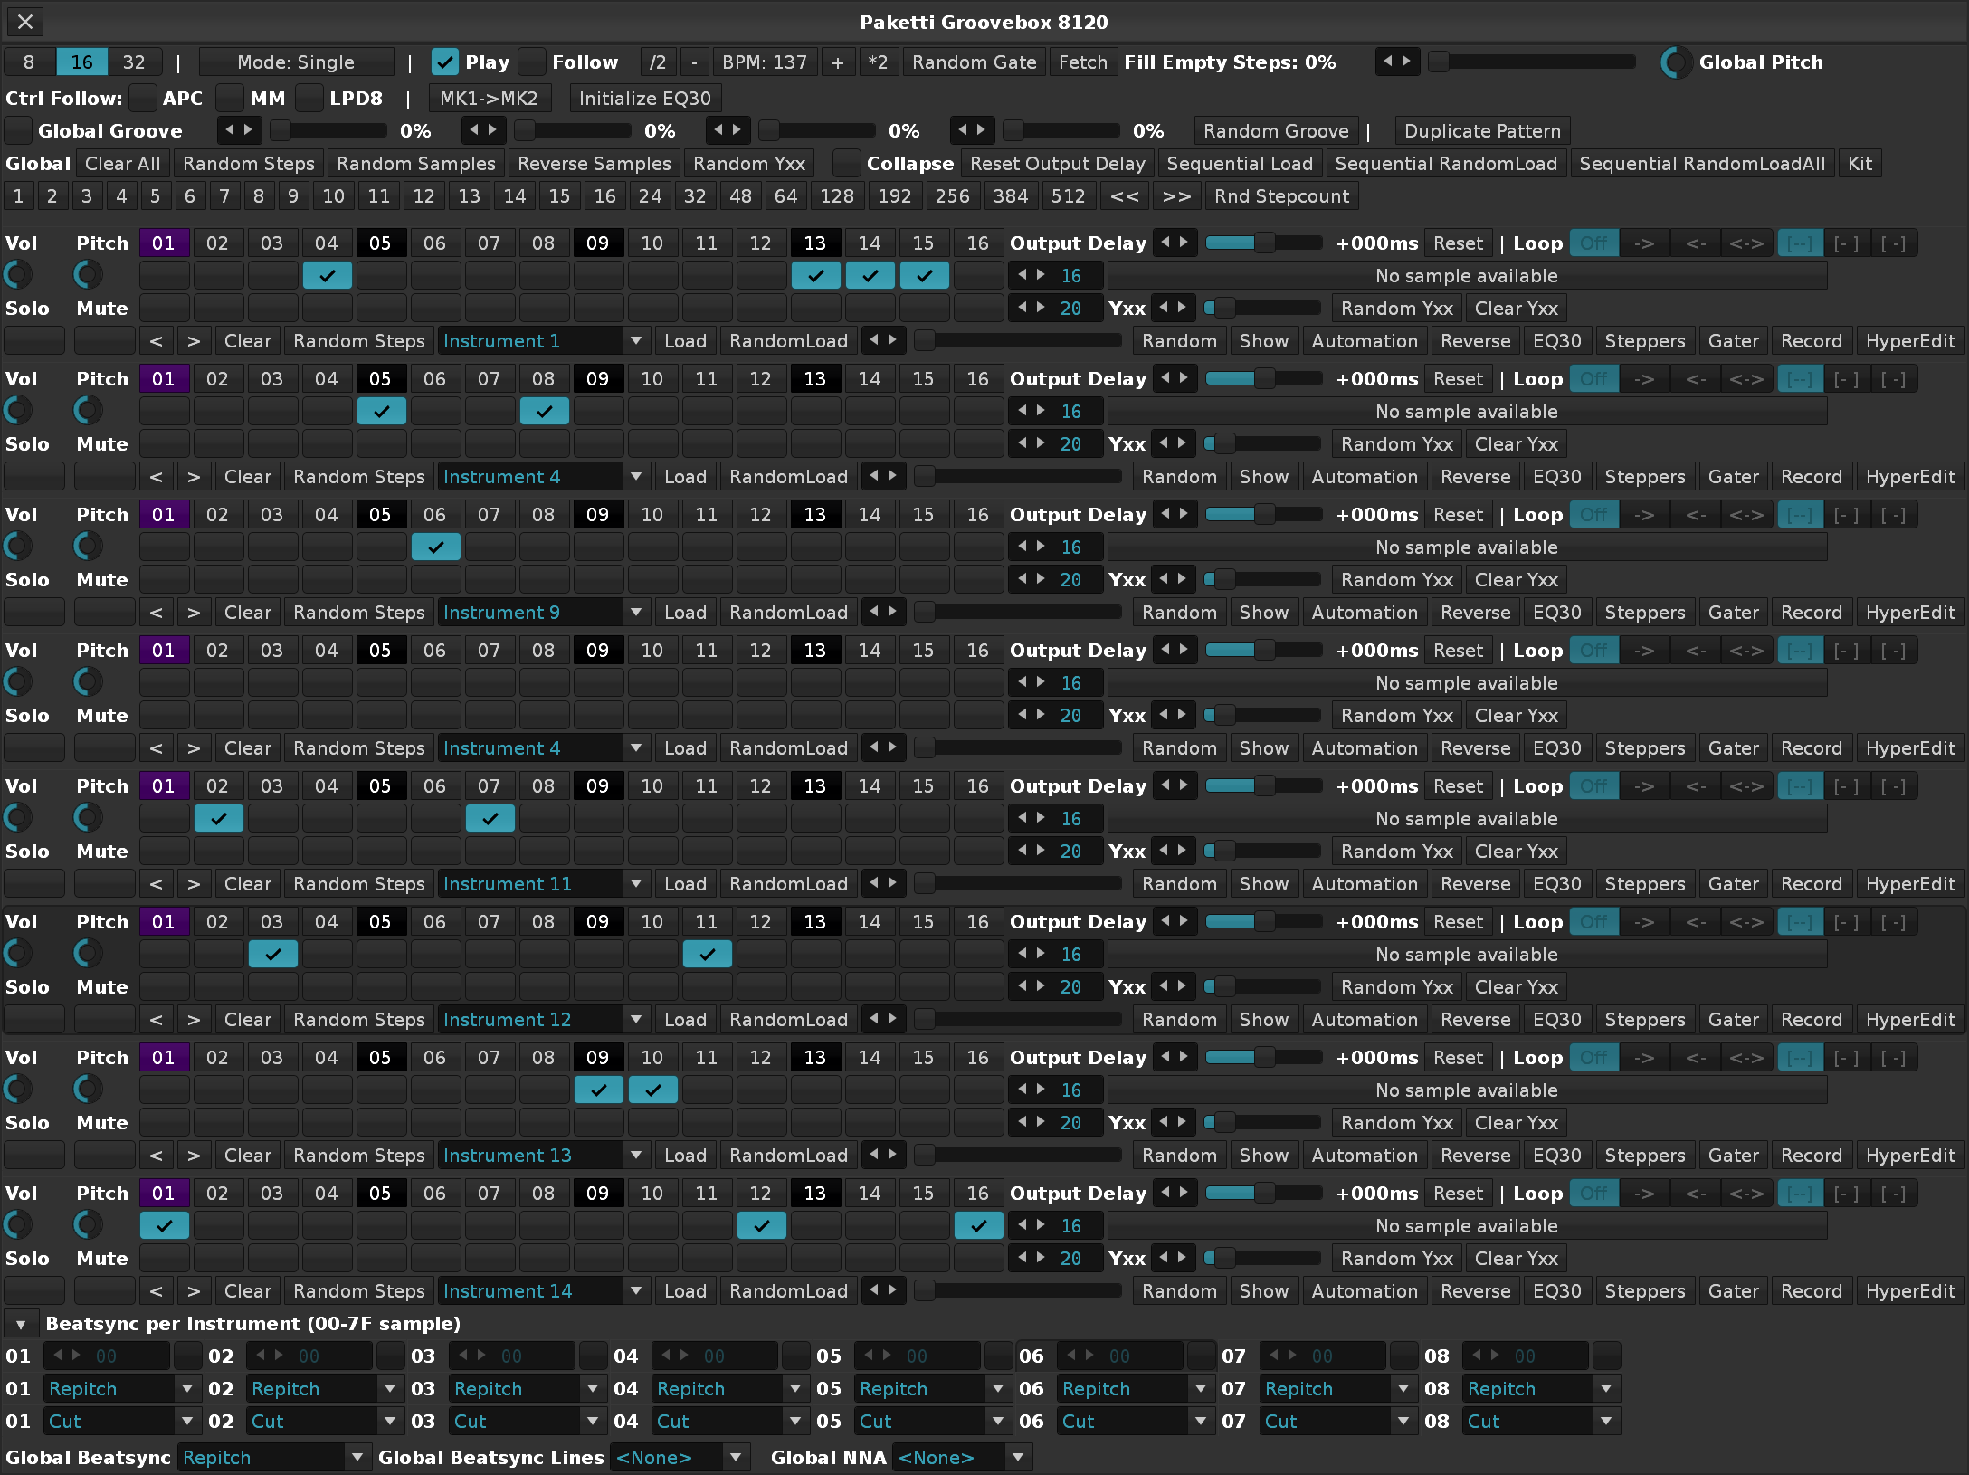This screenshot has height=1475, width=1969.
Task: Toggle the Global Groove checkbox
Action: click(18, 130)
